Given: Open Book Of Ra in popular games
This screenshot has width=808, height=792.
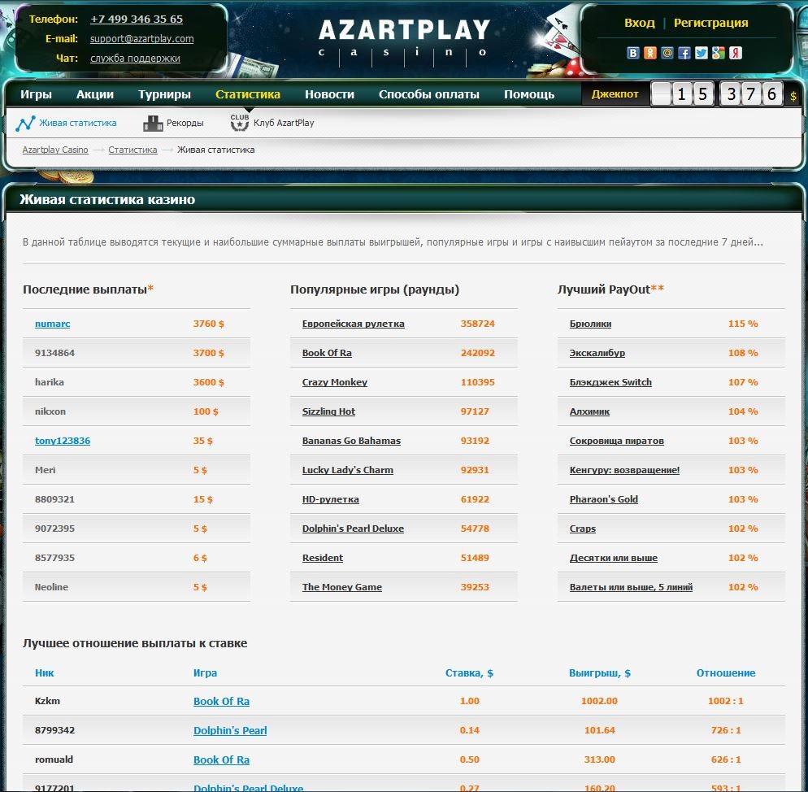Looking at the screenshot, I should 327,353.
